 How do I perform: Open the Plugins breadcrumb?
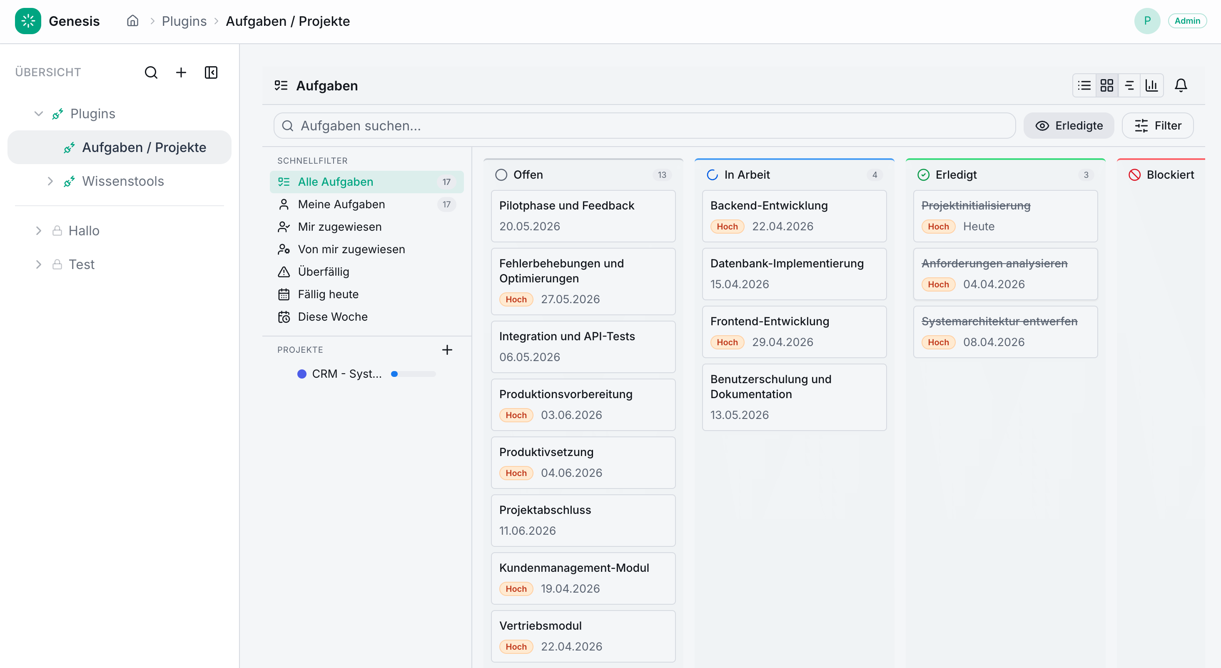(184, 21)
